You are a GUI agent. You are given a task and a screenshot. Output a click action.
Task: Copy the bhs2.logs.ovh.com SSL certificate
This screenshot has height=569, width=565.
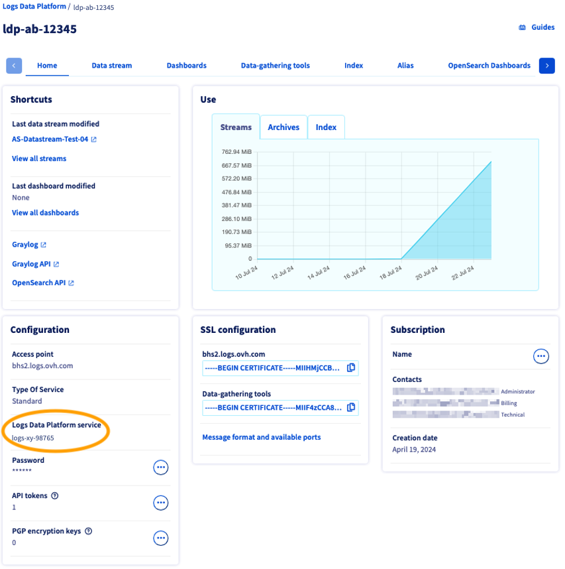(x=350, y=367)
